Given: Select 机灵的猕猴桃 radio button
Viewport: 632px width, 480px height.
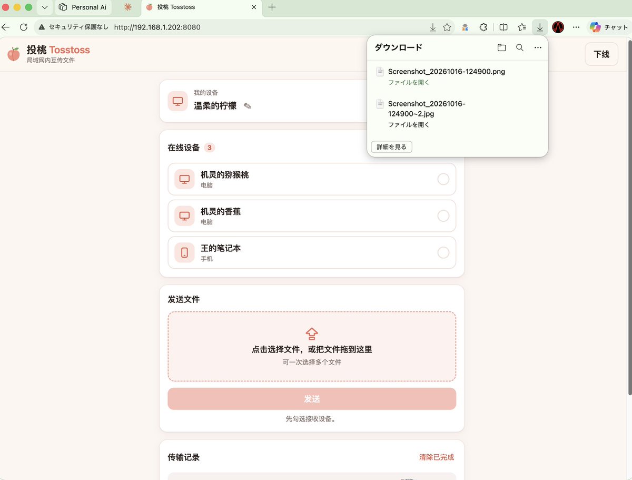Looking at the screenshot, I should 443,179.
